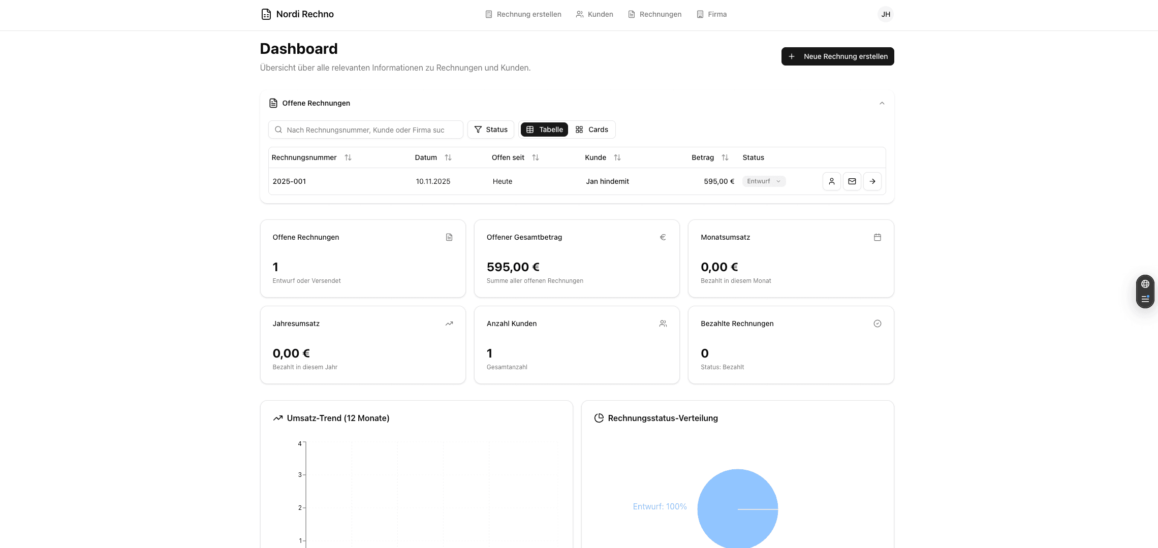Click the globe icon on floating widget
This screenshot has height=548, width=1158.
pyautogui.click(x=1145, y=284)
